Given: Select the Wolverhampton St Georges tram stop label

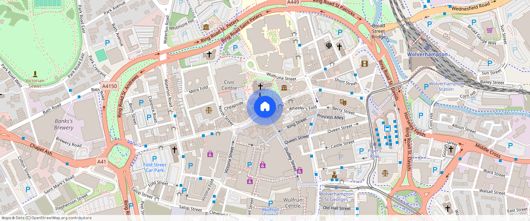Looking at the screenshot, I should [336, 197].
